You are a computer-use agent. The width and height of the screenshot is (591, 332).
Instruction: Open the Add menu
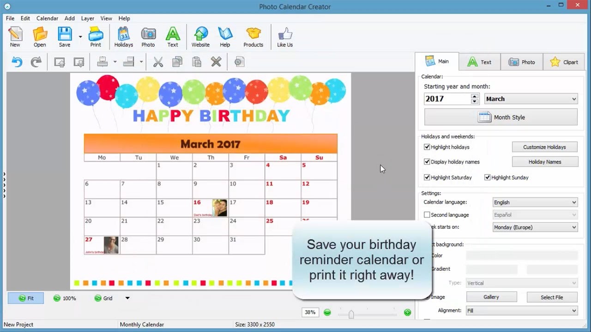pyautogui.click(x=69, y=18)
